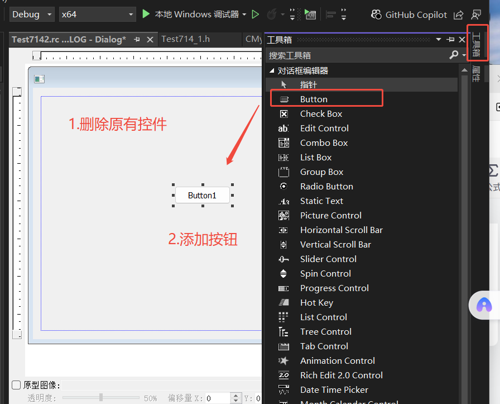This screenshot has height=404, width=500.
Task: Open the Hot Reload options dropdown arrow
Action: click(x=282, y=15)
